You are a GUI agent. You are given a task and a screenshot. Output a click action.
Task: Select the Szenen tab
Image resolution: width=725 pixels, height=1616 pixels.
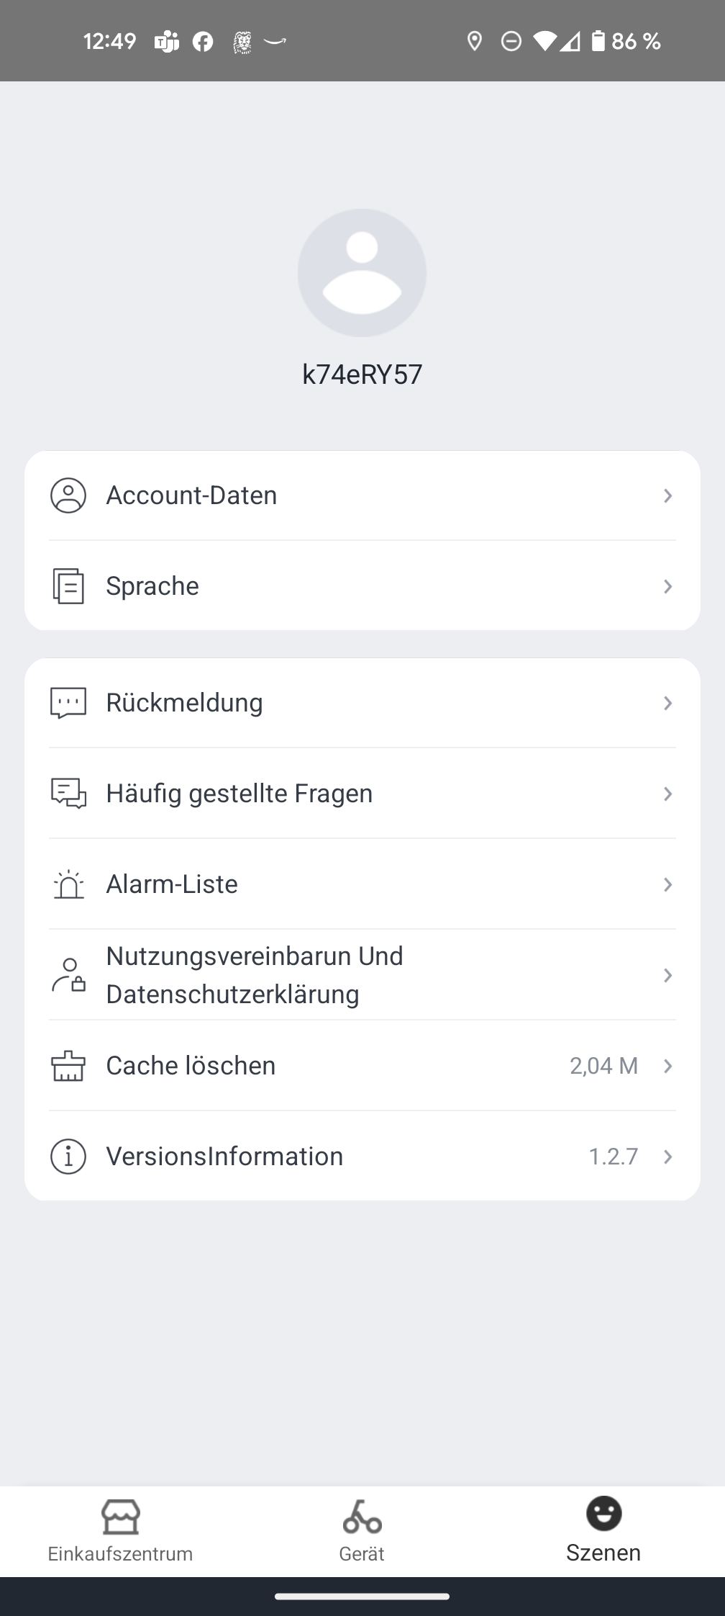click(603, 1531)
